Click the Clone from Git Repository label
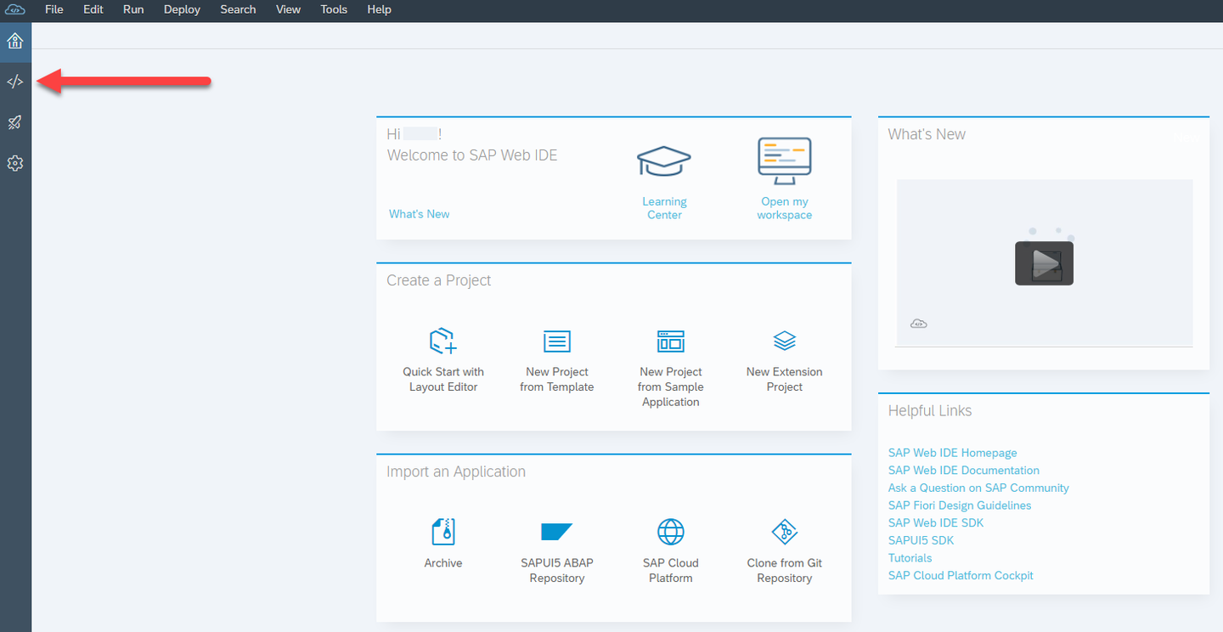This screenshot has width=1223, height=632. 785,571
